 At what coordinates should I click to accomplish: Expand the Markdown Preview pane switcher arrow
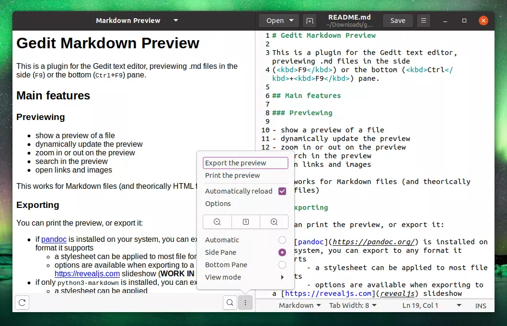coord(176,20)
